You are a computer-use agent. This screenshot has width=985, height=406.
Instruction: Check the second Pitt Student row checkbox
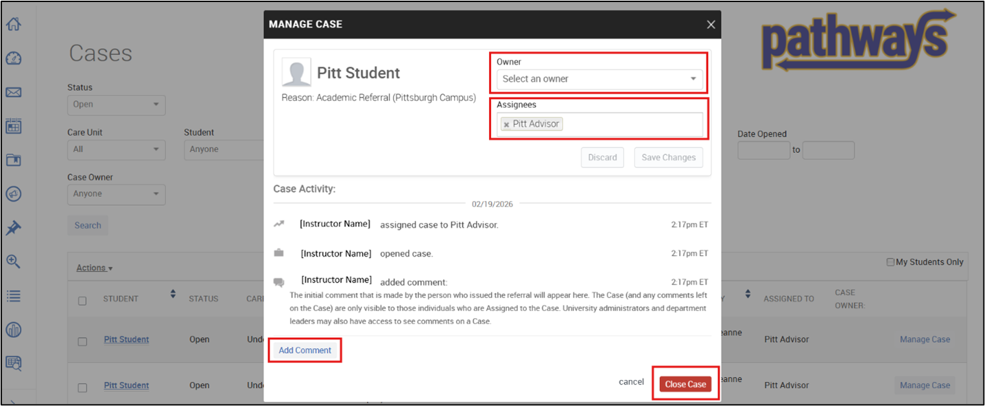[82, 387]
